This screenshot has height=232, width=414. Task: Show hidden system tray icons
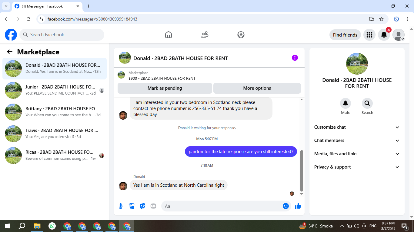pyautogui.click(x=342, y=226)
